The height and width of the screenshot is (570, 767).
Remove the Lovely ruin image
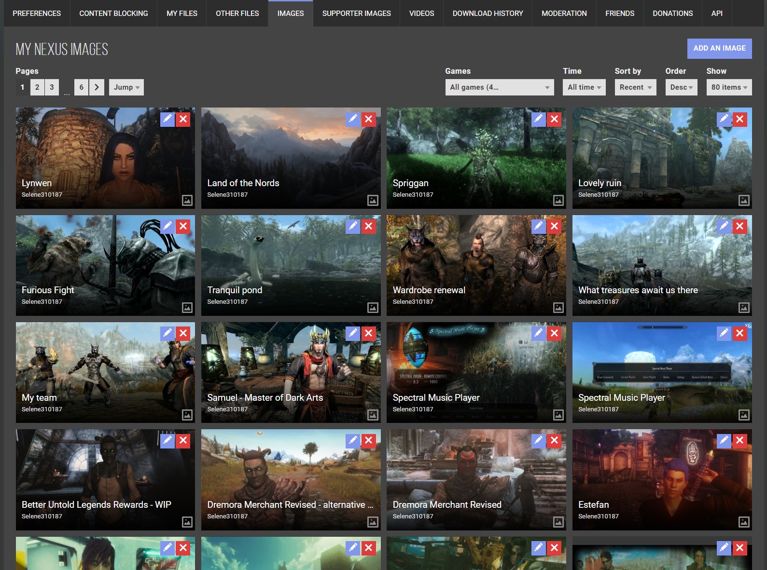point(739,119)
